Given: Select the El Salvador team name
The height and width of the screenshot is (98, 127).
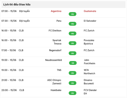Looking at the screenshot, I should click(x=90, y=21).
